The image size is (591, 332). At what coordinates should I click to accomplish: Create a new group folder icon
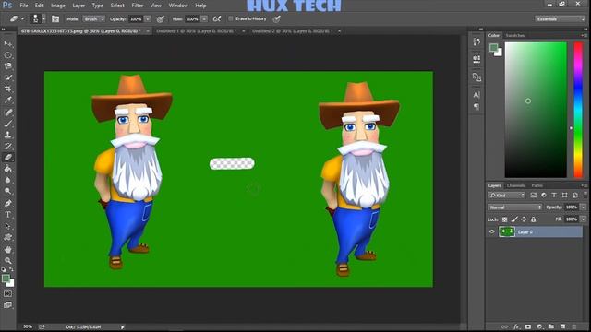coord(551,326)
